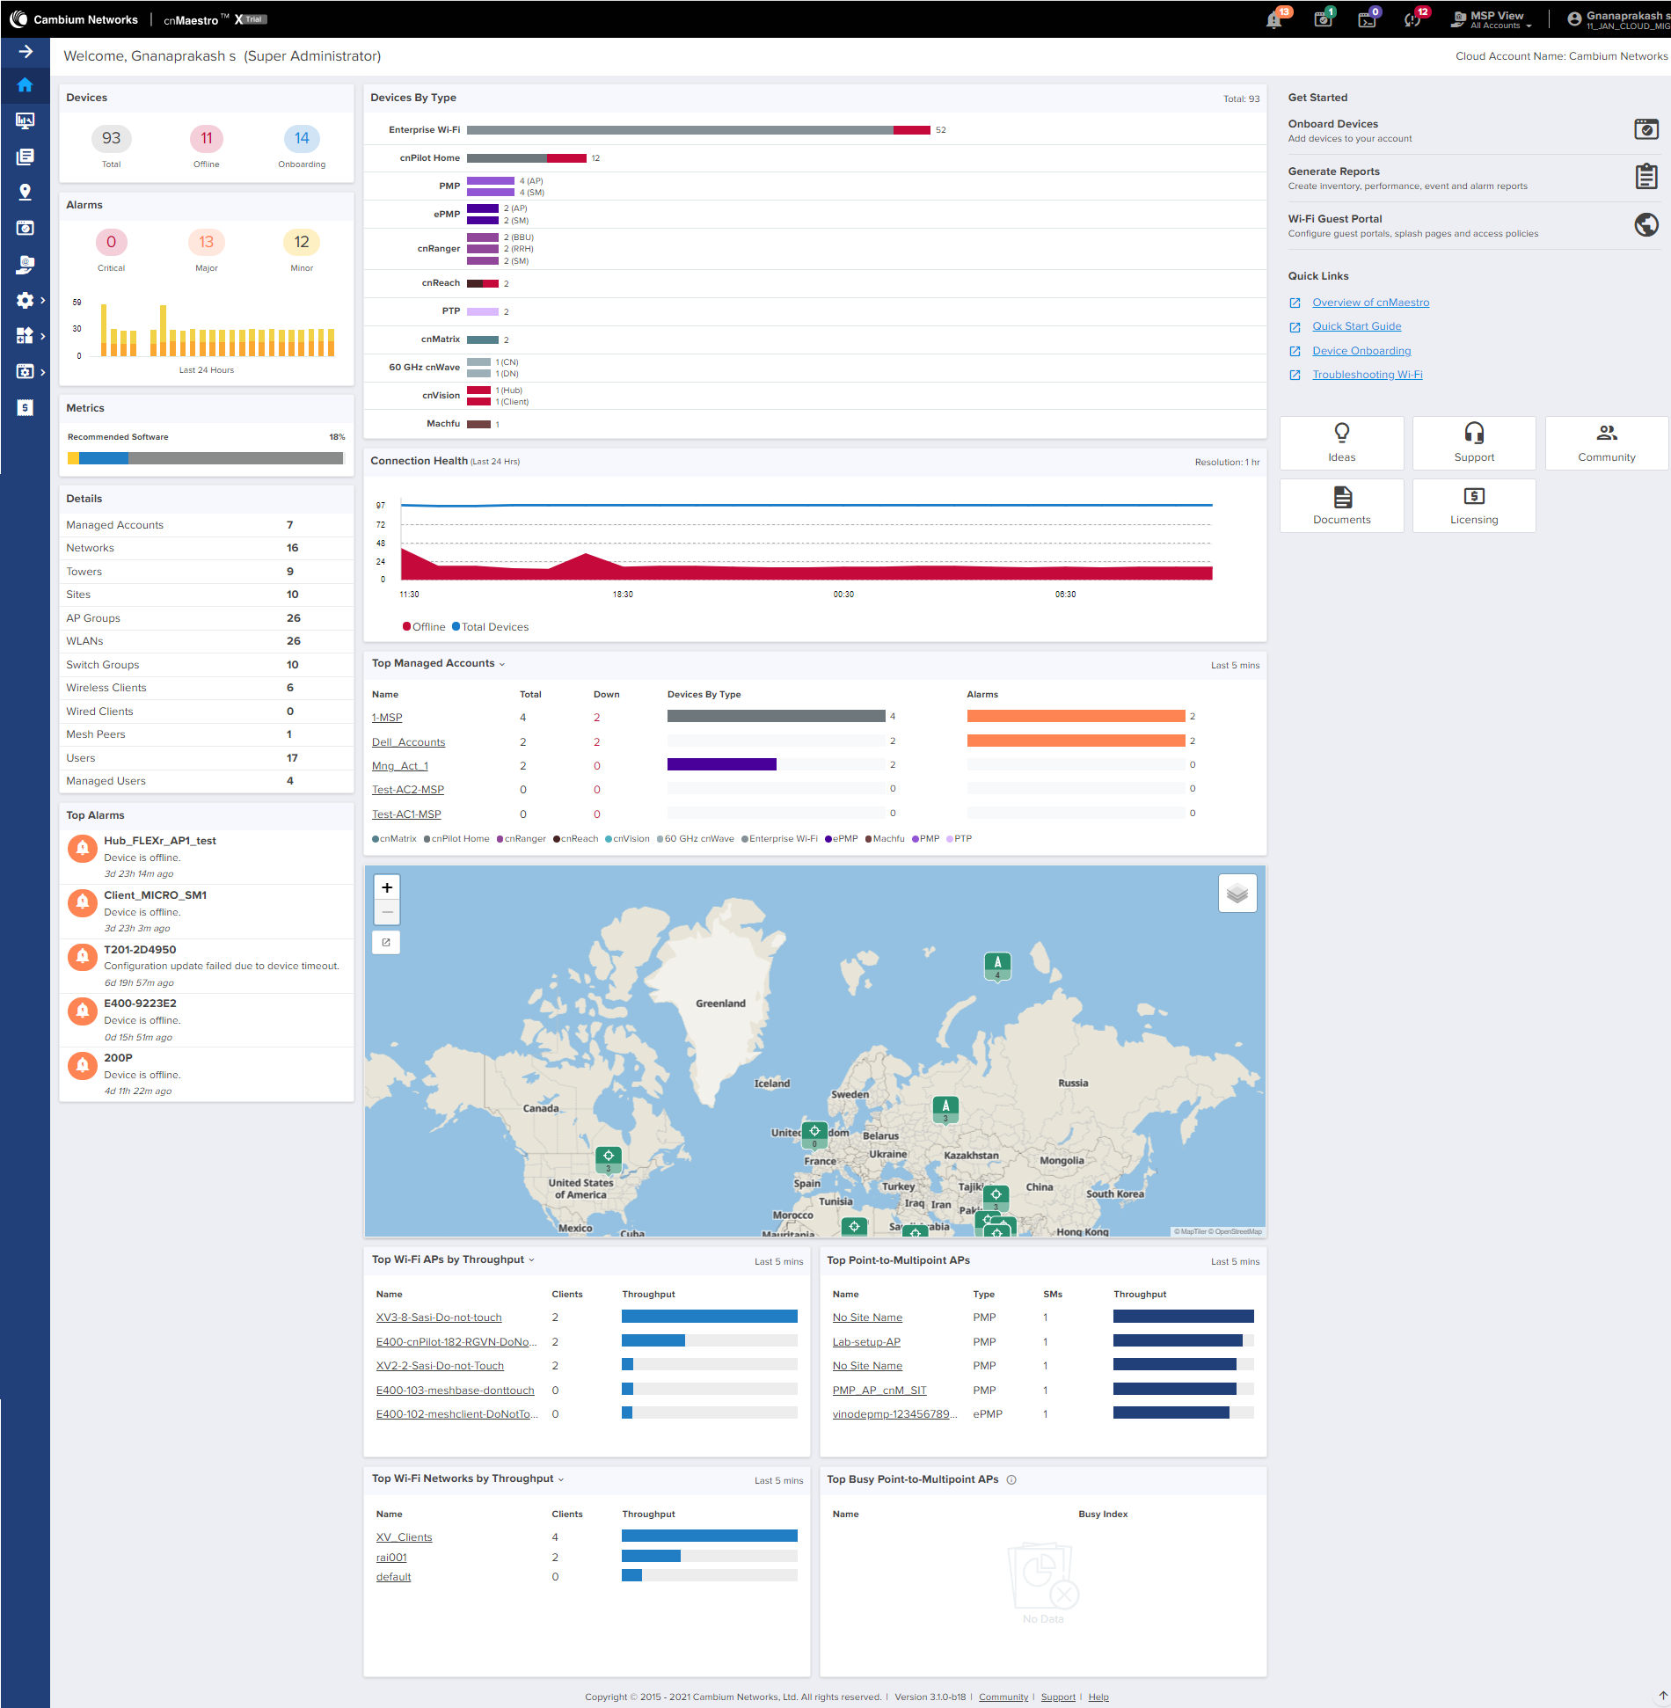Image resolution: width=1671 pixels, height=1708 pixels.
Task: Open the managed services hand icon in sidebar
Action: click(x=25, y=264)
